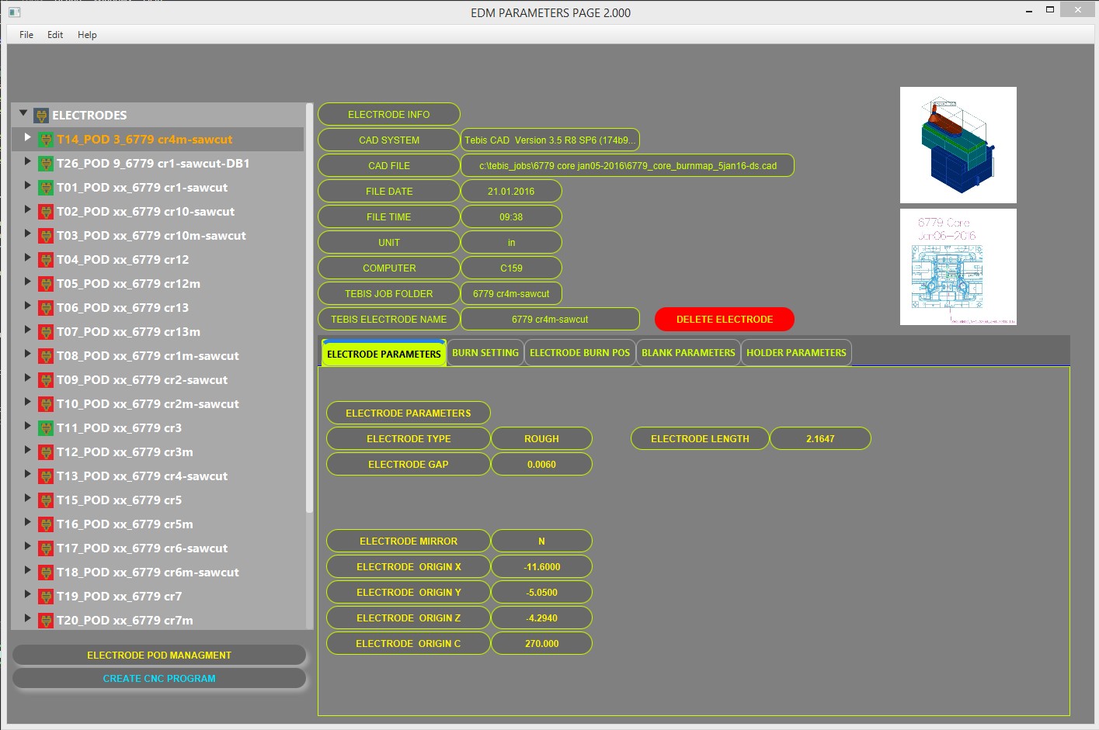Expand the T14_POD 3_6779 cr4m-sawcut node
The image size is (1099, 730).
pyautogui.click(x=28, y=137)
